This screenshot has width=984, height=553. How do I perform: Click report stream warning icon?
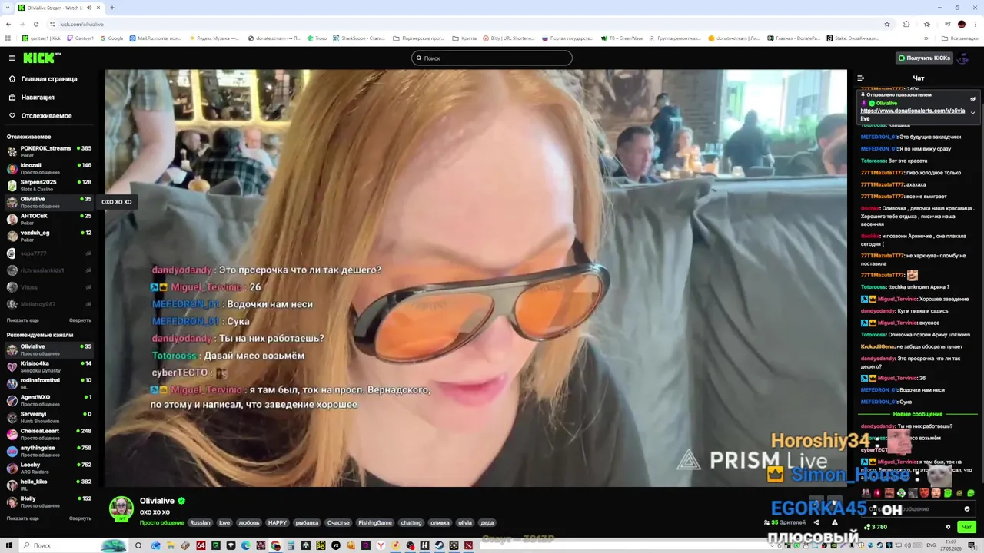tap(835, 522)
